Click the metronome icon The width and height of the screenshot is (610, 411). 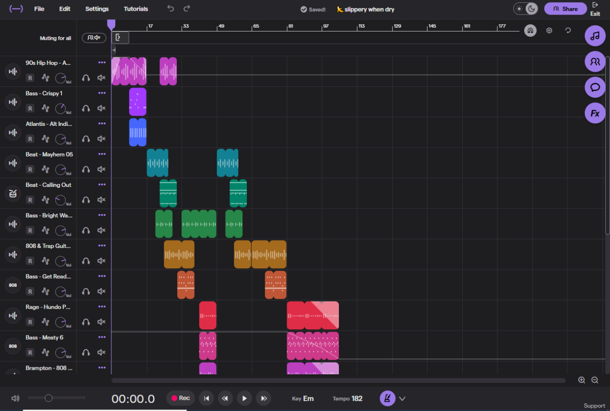[x=387, y=398]
